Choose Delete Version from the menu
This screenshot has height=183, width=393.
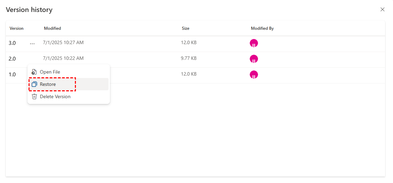click(x=55, y=96)
